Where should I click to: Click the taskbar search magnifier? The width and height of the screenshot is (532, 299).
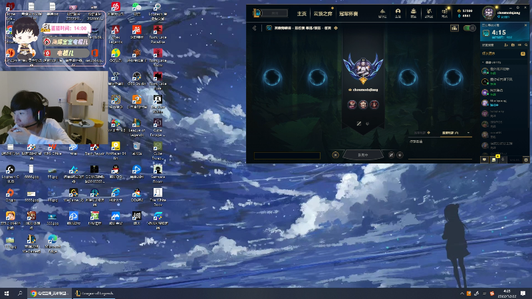[20, 293]
